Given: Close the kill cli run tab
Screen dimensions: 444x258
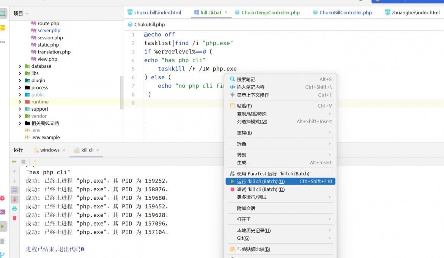Looking at the screenshot, I should pos(98,150).
